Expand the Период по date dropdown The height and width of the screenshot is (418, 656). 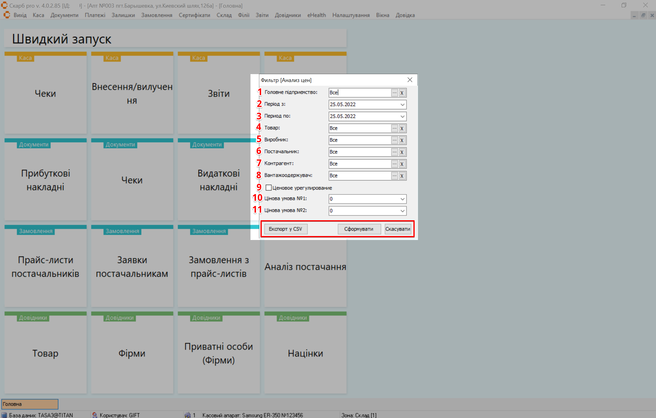coord(402,116)
